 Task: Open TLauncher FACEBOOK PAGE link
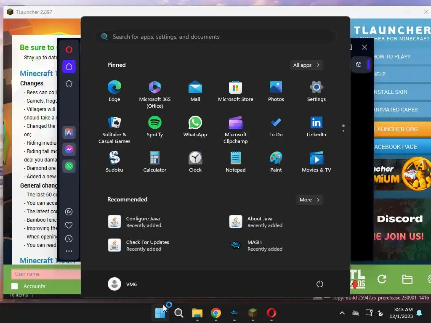(396, 147)
